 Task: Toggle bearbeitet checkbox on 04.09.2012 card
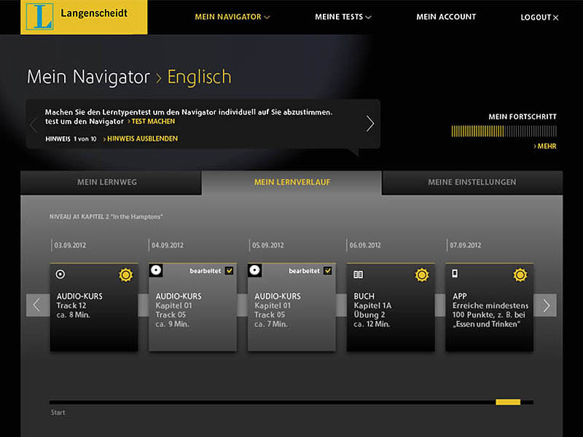[229, 271]
